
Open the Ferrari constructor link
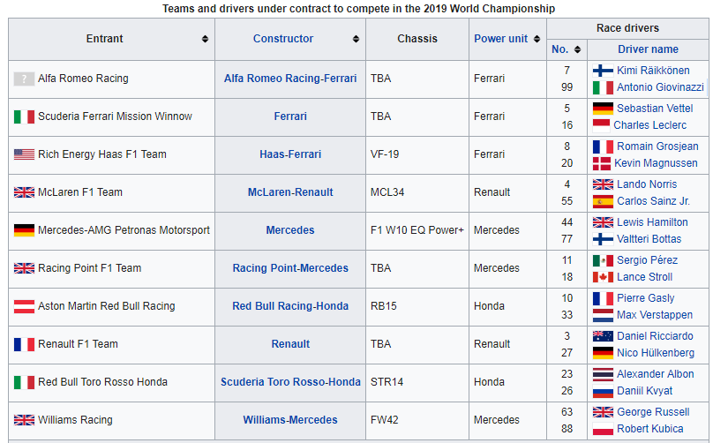tap(290, 116)
